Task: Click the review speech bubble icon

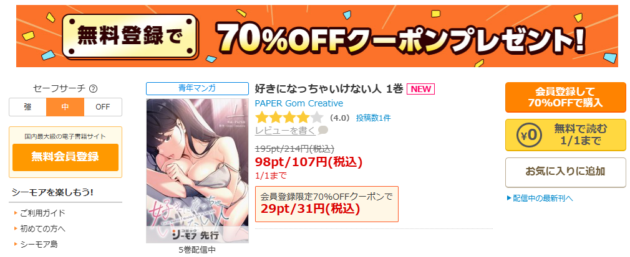Action: [x=322, y=130]
